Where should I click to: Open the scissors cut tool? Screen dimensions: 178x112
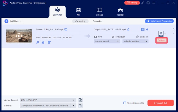43,42
